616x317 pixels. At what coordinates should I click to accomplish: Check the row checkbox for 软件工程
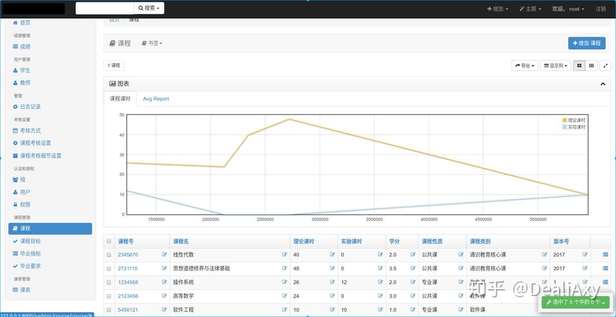[x=108, y=310]
